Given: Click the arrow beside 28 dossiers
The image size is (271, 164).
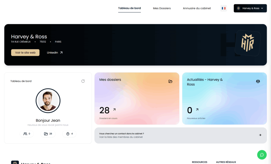Looking at the screenshot, I should (x=114, y=110).
